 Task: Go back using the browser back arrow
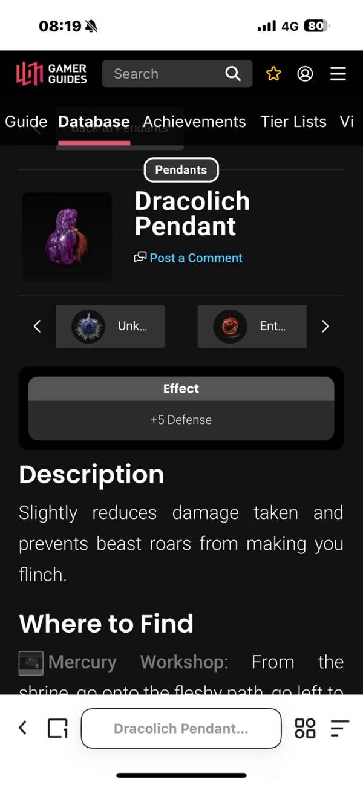pyautogui.click(x=23, y=728)
